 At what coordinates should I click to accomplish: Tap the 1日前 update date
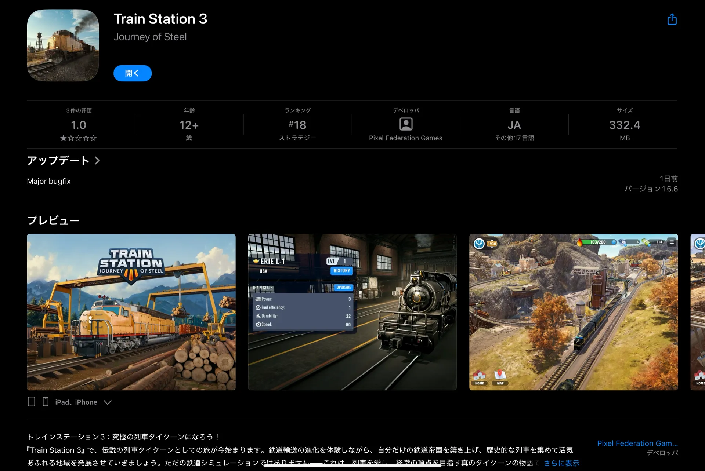669,179
